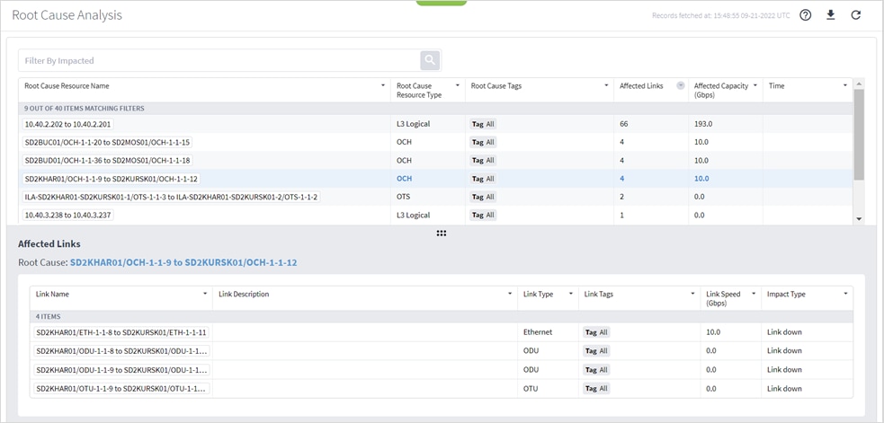The height and width of the screenshot is (423, 884).
Task: Open Affected Links column sort menu
Action: point(681,85)
